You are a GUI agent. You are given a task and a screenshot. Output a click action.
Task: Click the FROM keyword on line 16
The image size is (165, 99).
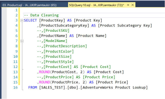[33, 87]
